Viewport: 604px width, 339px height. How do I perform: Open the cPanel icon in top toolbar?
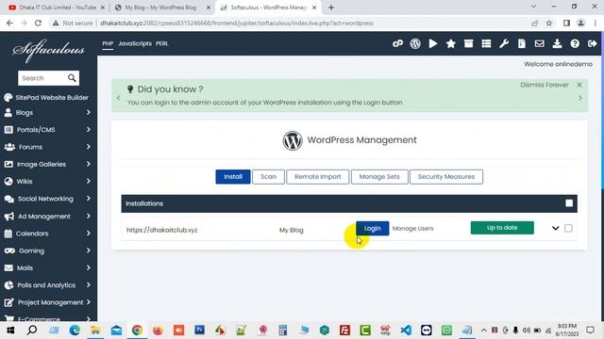(397, 43)
